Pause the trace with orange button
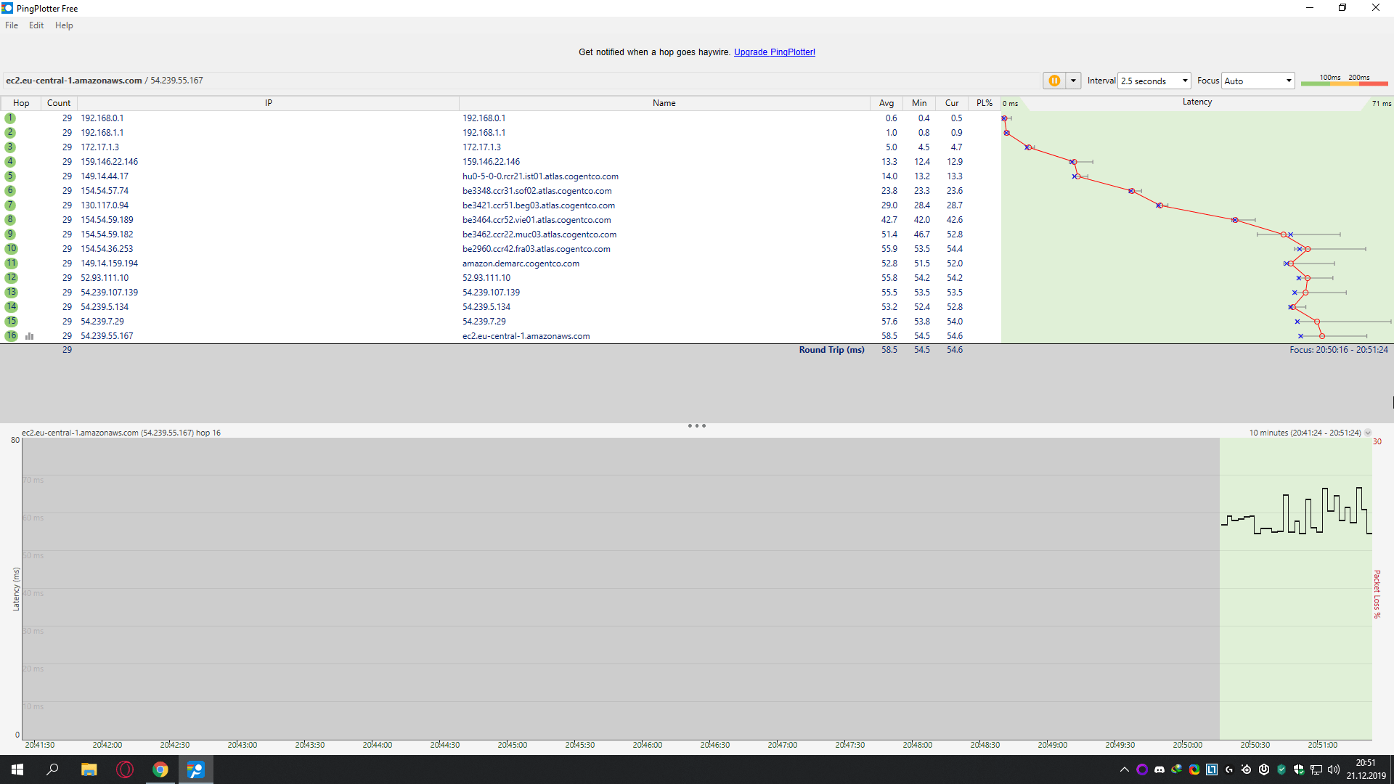The width and height of the screenshot is (1394, 784). 1054,81
